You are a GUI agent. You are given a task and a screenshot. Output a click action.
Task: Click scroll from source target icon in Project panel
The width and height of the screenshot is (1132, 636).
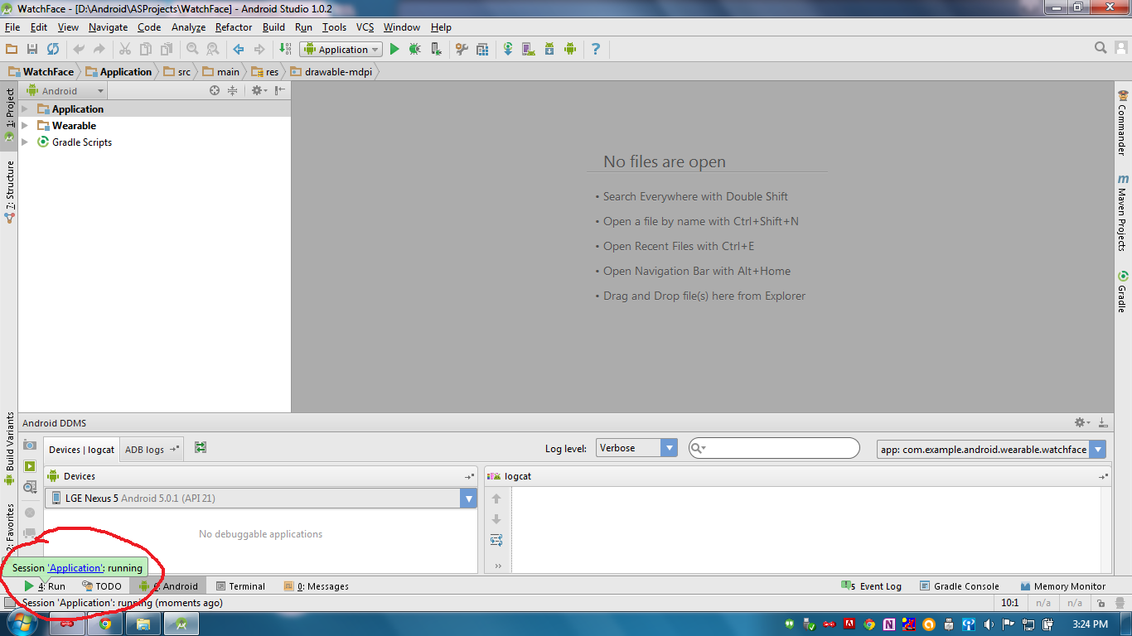215,91
